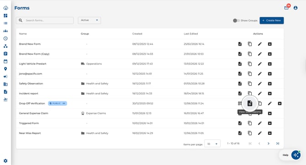Screen dimensions: 306x165
Task: Duplicate Brand New Form (Copy)
Action: [250, 54]
